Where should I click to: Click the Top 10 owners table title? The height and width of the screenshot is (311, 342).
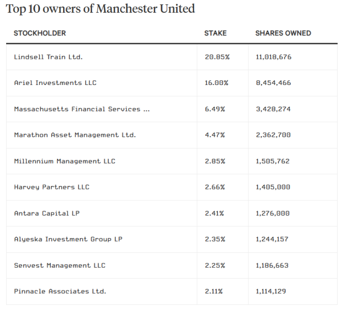(x=100, y=9)
